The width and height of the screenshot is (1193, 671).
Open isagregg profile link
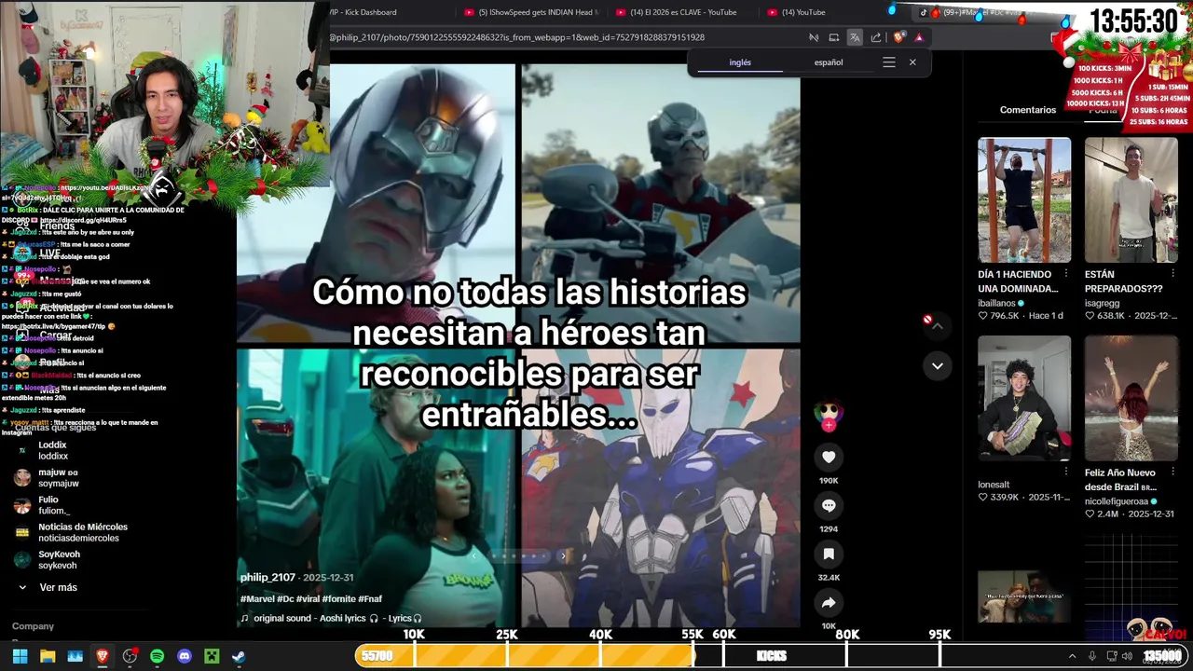pyautogui.click(x=1103, y=303)
